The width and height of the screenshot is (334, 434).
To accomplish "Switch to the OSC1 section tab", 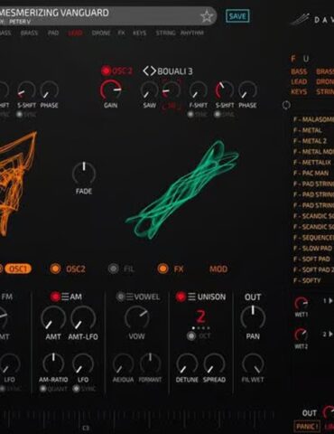I will point(19,269).
